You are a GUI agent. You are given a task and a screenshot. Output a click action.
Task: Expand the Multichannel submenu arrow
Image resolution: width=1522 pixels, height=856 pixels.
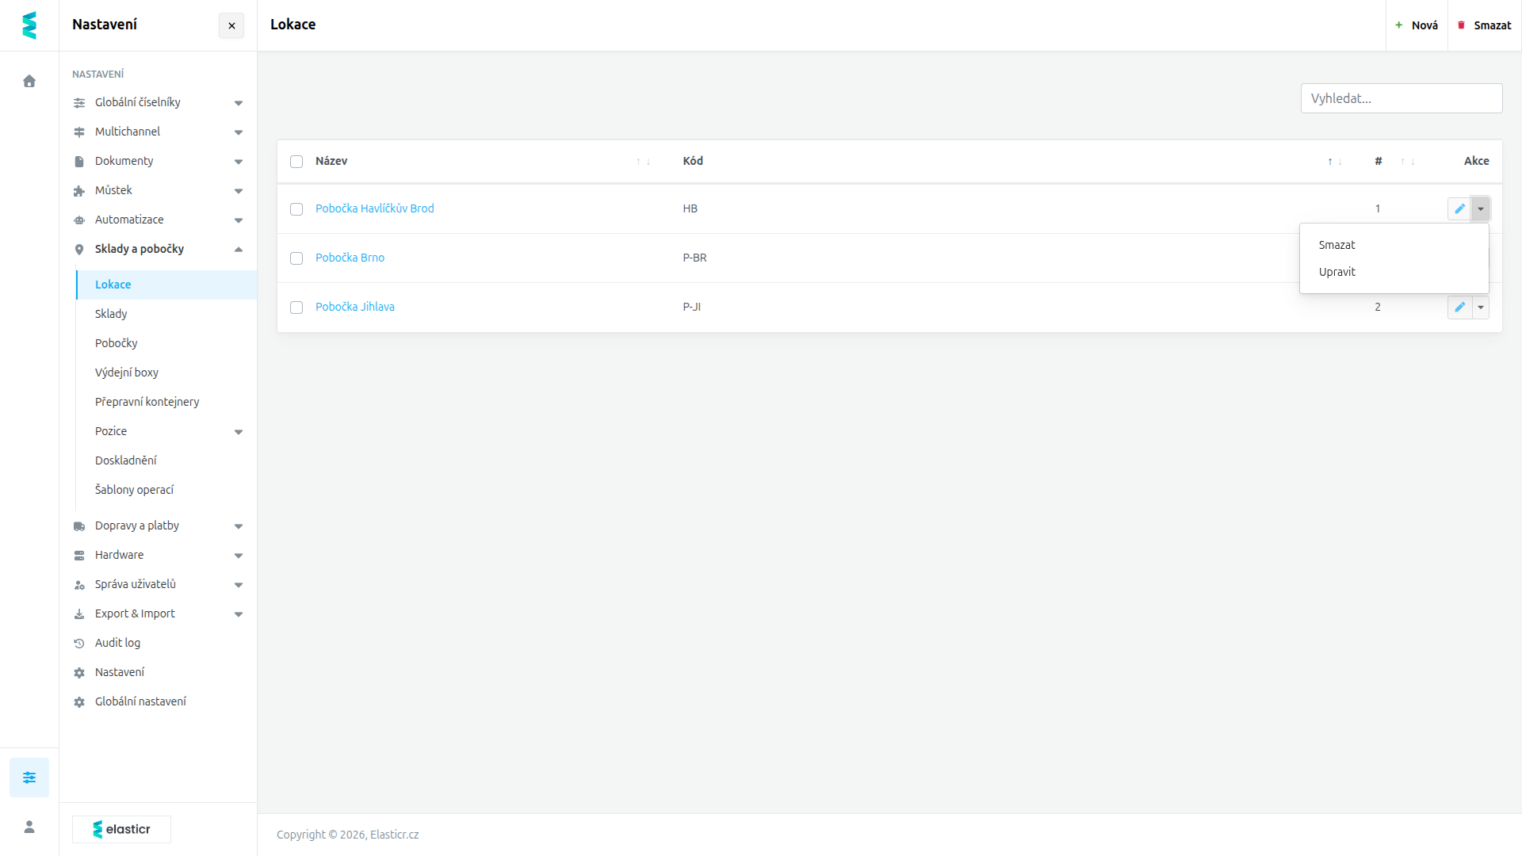(239, 132)
